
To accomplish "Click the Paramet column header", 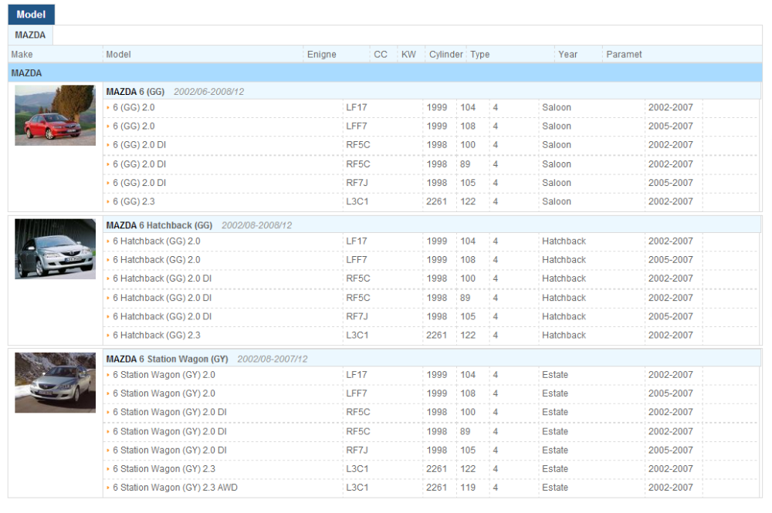I will [x=624, y=55].
